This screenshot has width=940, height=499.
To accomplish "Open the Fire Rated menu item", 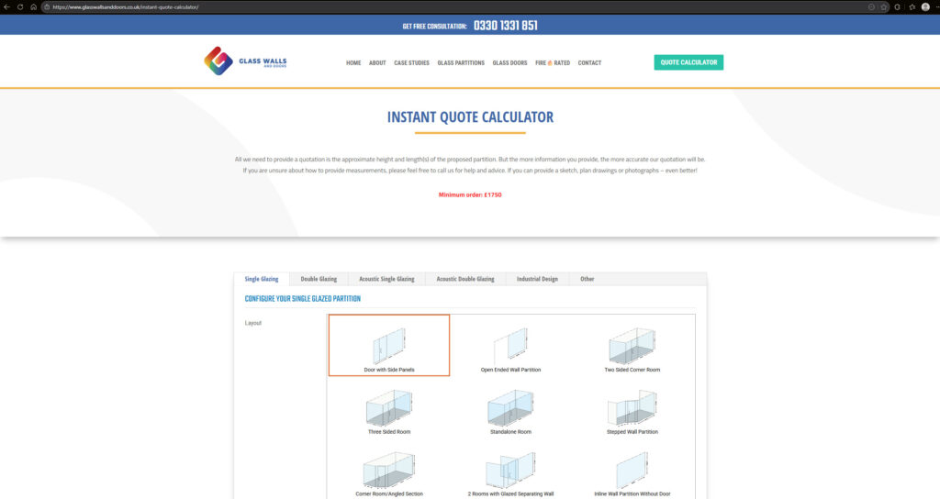I will point(553,63).
